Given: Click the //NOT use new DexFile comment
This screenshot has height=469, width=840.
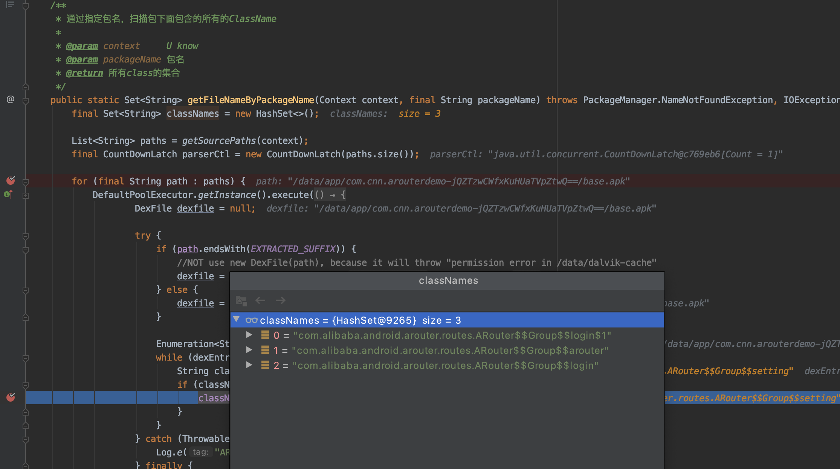Looking at the screenshot, I should point(417,263).
